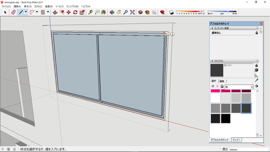Click the 長さ measurement input field
The height and width of the screenshot is (152, 270).
[249, 149]
